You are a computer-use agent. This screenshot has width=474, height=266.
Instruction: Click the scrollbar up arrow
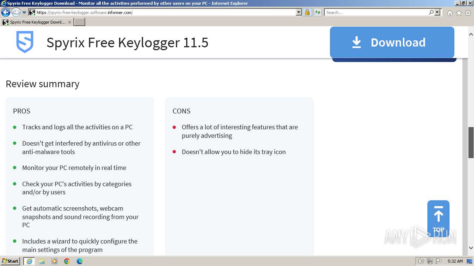471,34
